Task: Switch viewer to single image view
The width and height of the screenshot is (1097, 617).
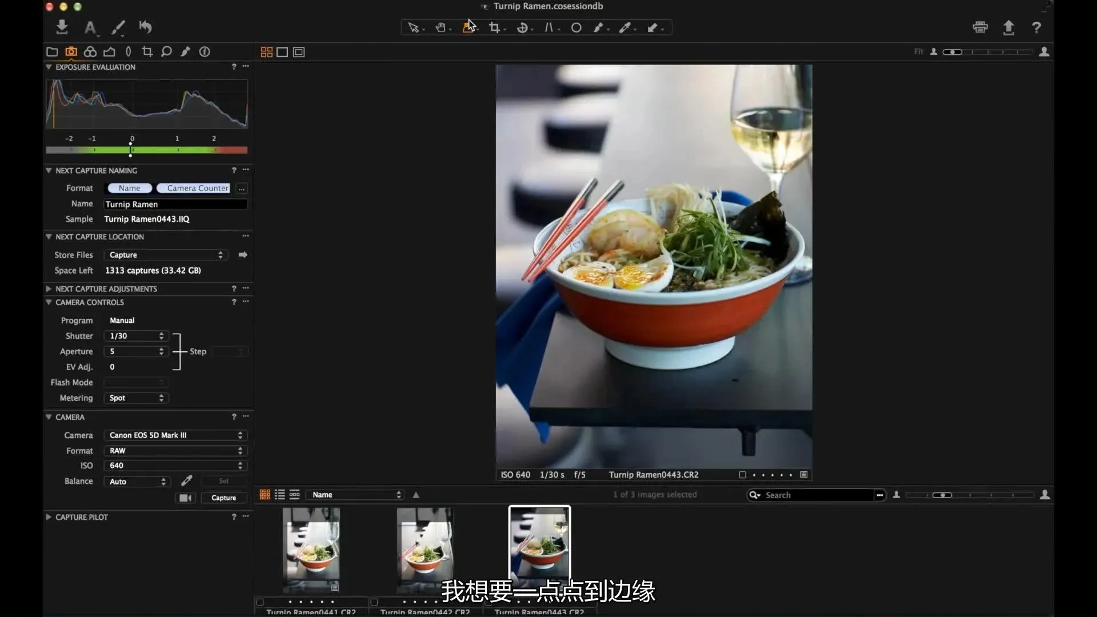Action: pos(282,52)
